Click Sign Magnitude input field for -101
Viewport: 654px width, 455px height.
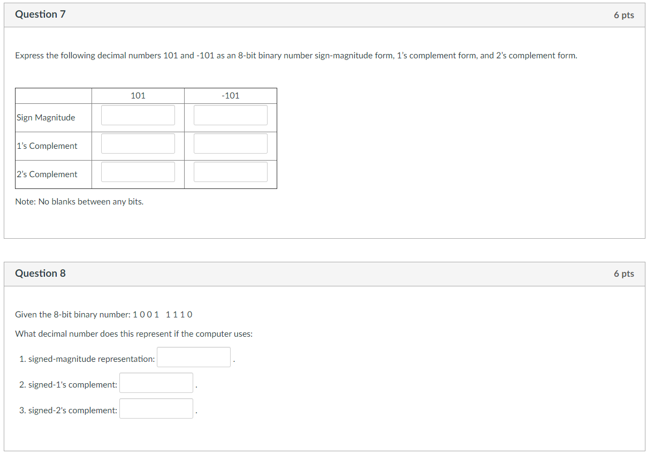[x=231, y=115]
